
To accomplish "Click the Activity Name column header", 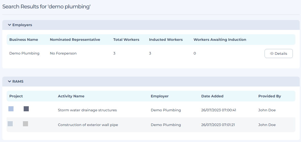I will (x=71, y=96).
